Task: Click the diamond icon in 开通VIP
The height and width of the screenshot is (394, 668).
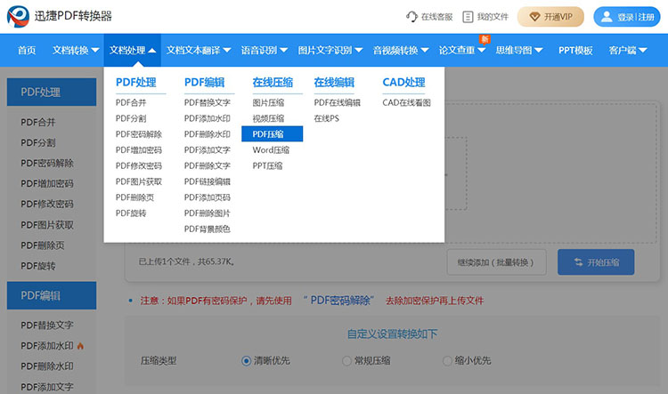Action: (x=534, y=17)
